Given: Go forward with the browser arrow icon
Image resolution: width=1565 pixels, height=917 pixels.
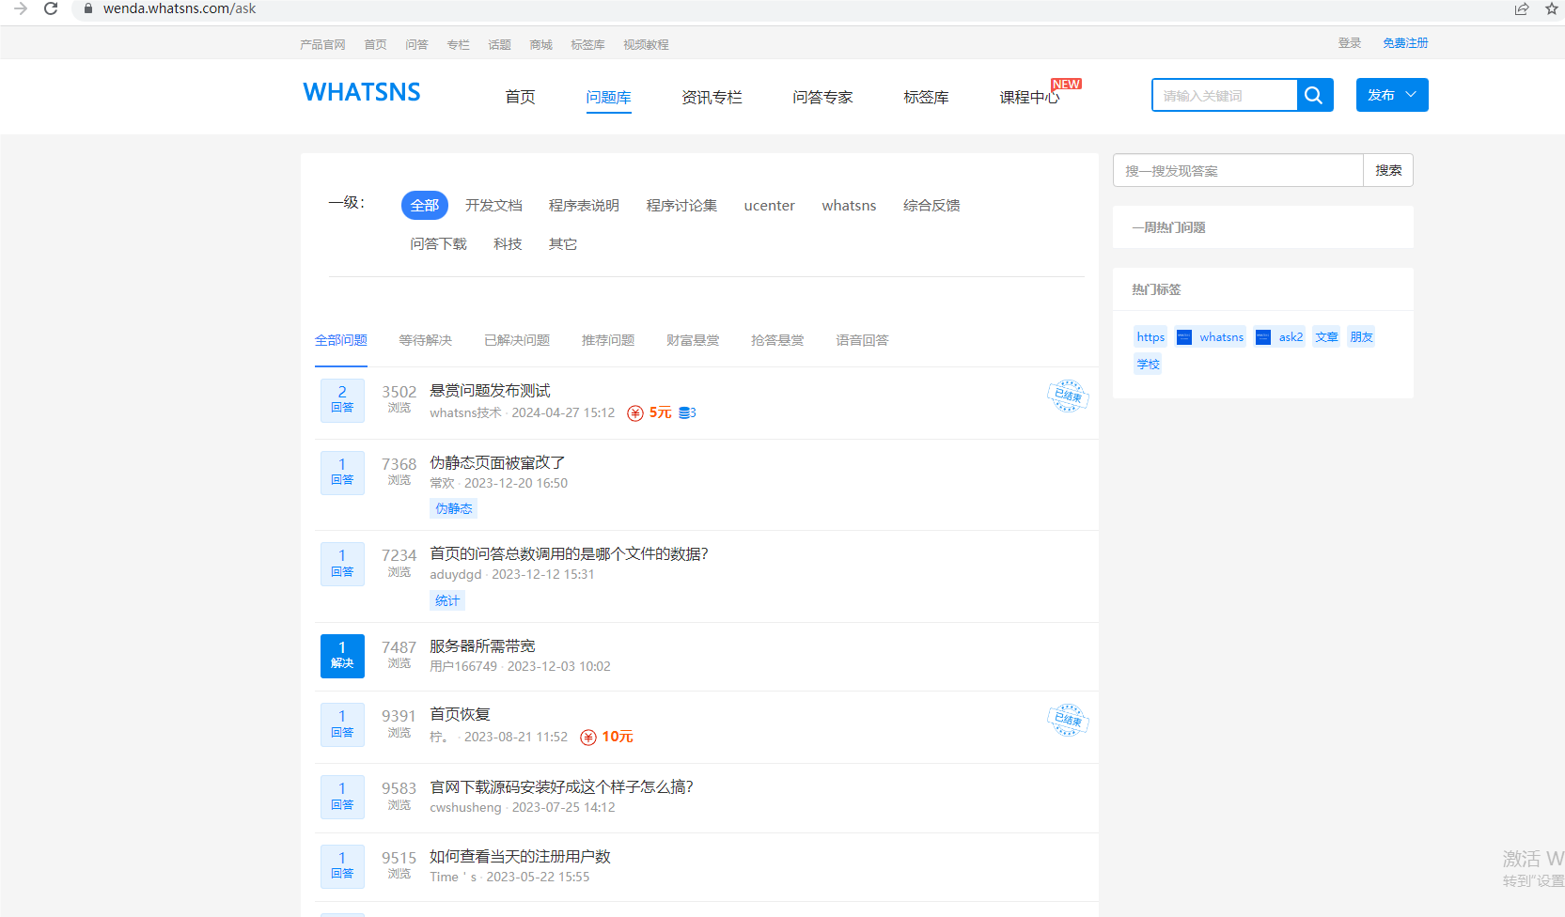Looking at the screenshot, I should (x=21, y=8).
